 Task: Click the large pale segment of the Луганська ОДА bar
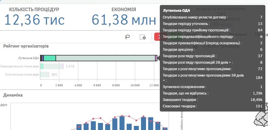point(106,58)
